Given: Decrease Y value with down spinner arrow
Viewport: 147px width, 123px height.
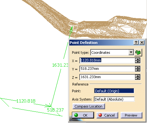Looking at the screenshot, I should pos(138,70).
